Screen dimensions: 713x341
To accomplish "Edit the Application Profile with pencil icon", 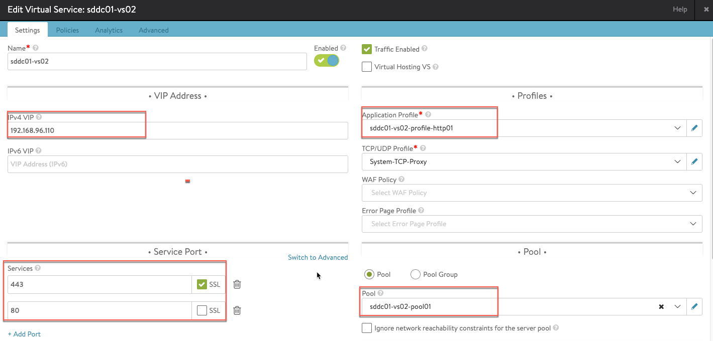I will (694, 128).
